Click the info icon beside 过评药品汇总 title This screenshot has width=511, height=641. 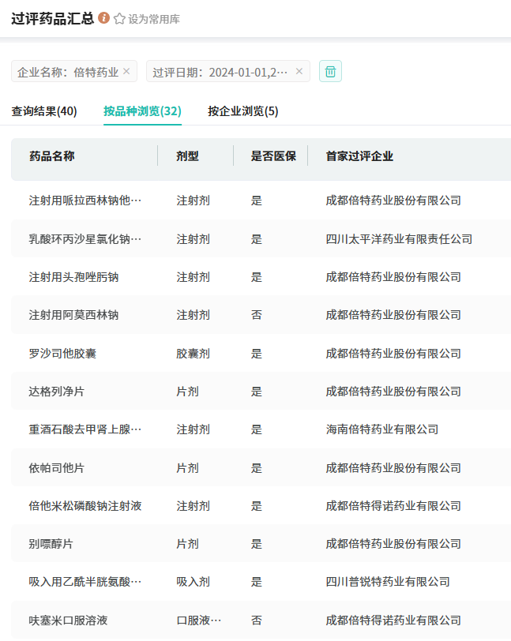click(104, 18)
